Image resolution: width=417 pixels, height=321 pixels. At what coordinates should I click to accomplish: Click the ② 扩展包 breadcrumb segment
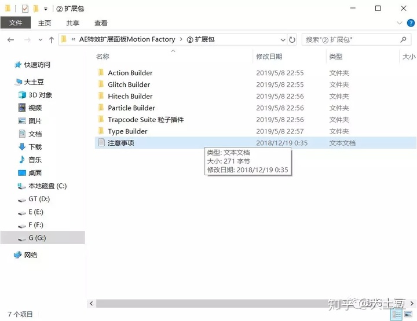[x=200, y=39]
